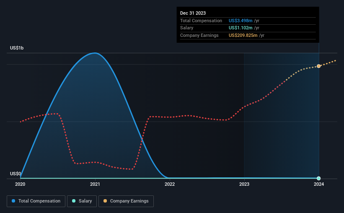Click the blue dot in Total Compensation legend
Viewport: 344px width, 213px height.
click(13, 201)
